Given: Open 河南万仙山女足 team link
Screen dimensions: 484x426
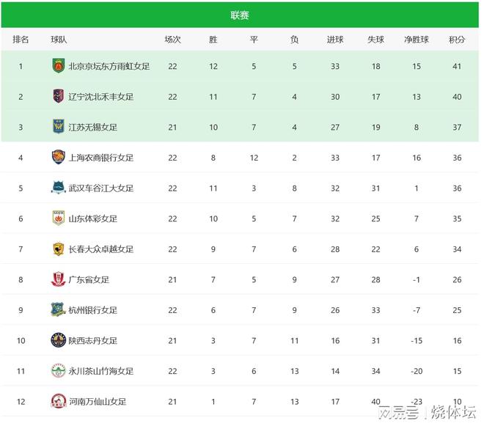Looking at the screenshot, I should (x=97, y=401).
